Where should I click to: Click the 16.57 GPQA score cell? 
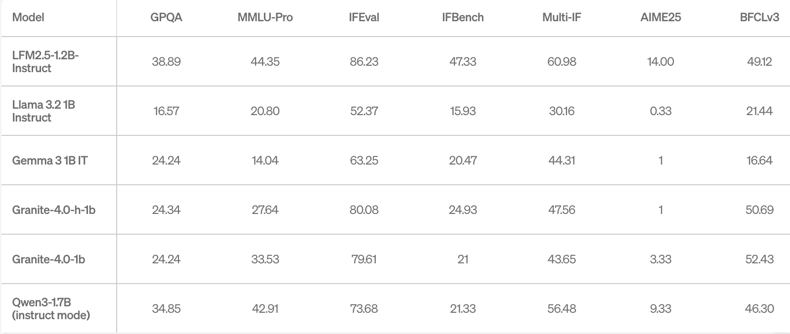point(166,111)
